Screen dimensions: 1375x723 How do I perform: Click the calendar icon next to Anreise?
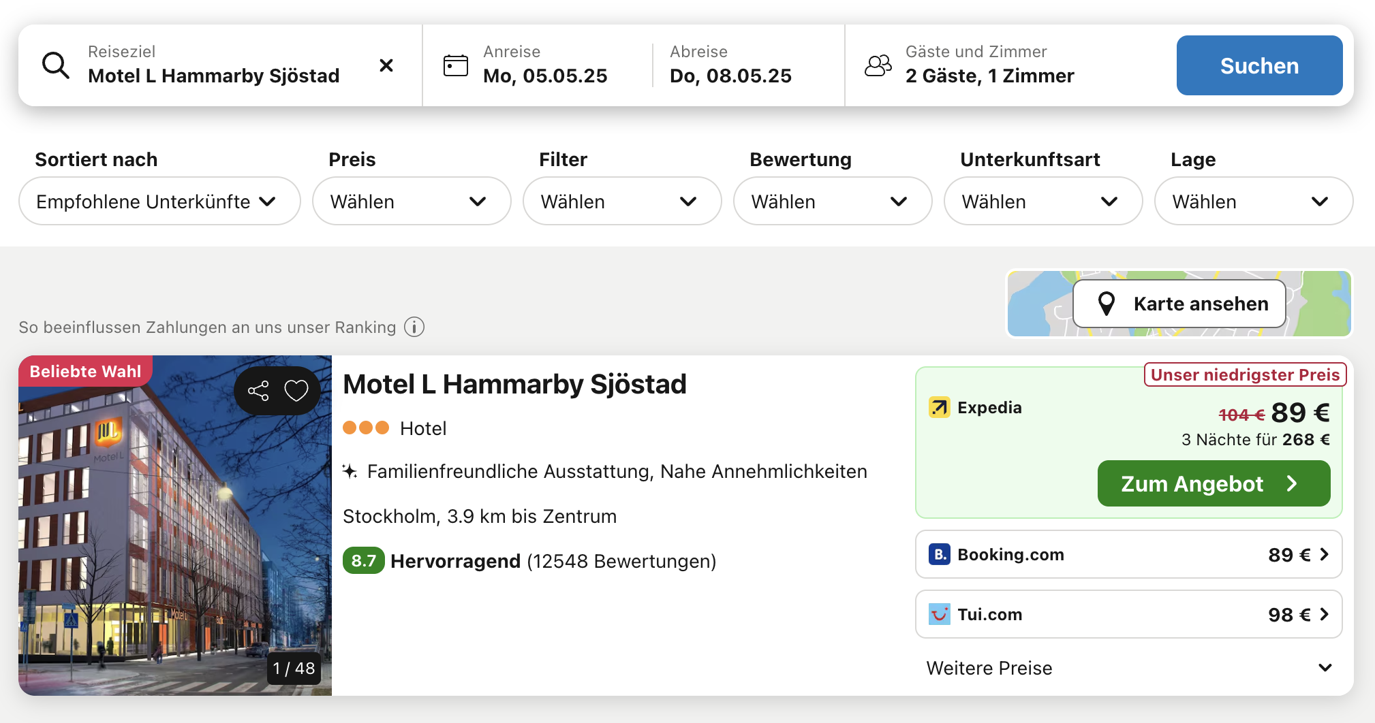[456, 65]
